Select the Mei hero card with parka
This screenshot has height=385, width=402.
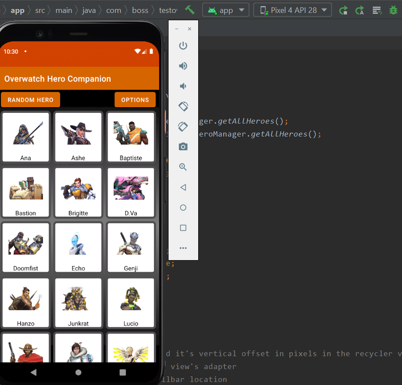point(78,348)
